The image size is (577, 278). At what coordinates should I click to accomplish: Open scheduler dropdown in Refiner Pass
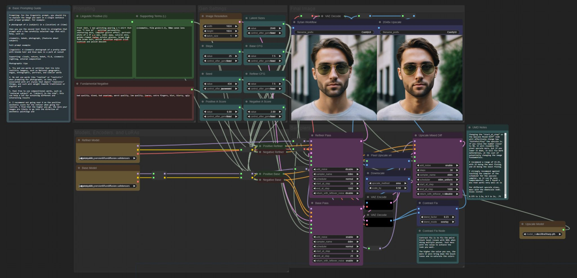336,179
